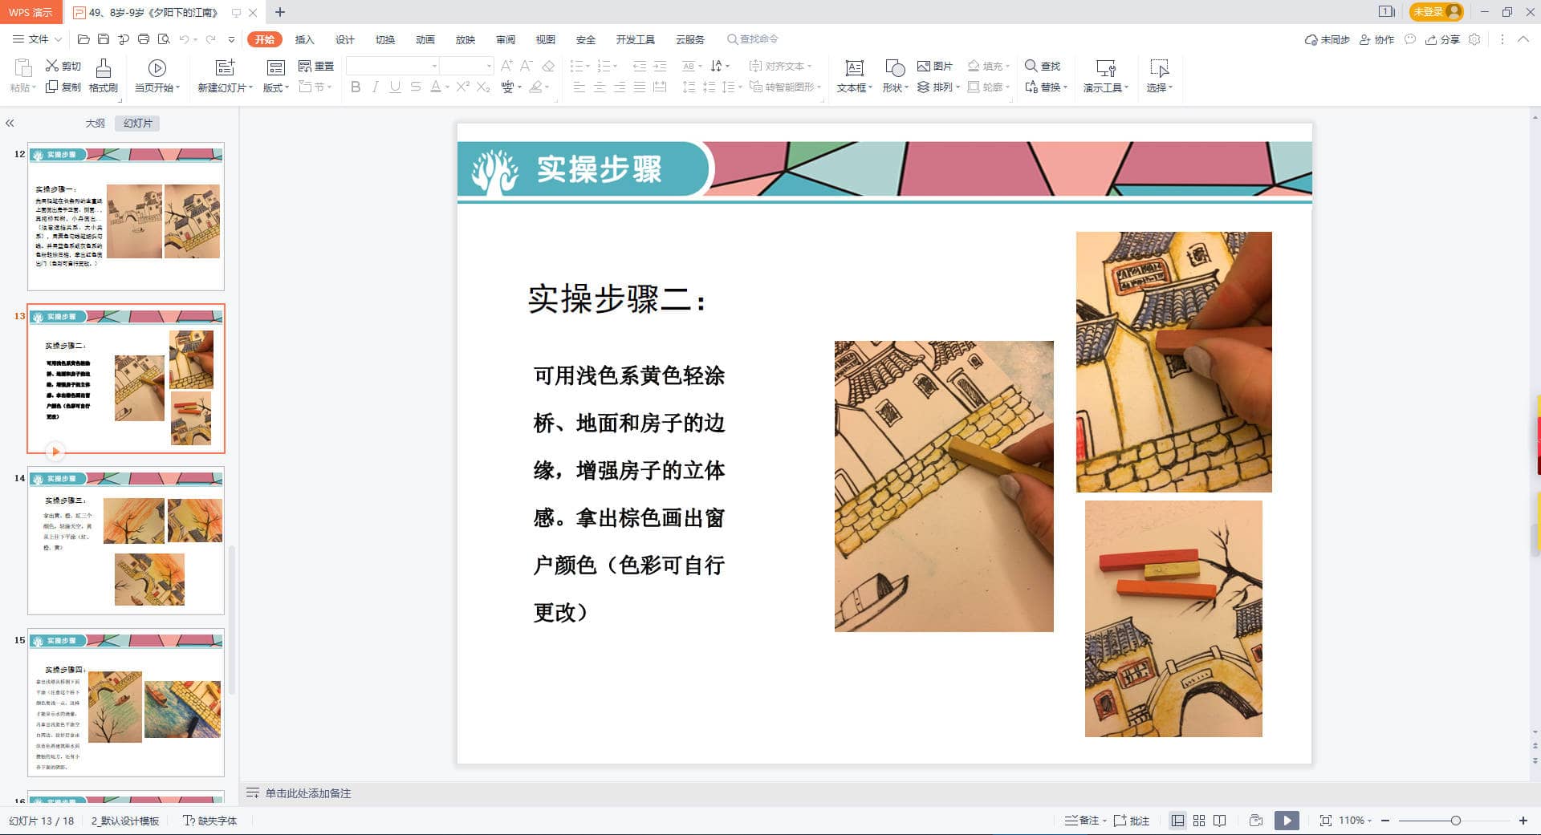Click the 未同步 sync status button

[1327, 39]
